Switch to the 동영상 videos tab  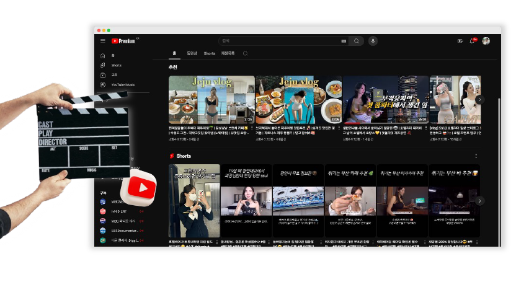coord(192,54)
